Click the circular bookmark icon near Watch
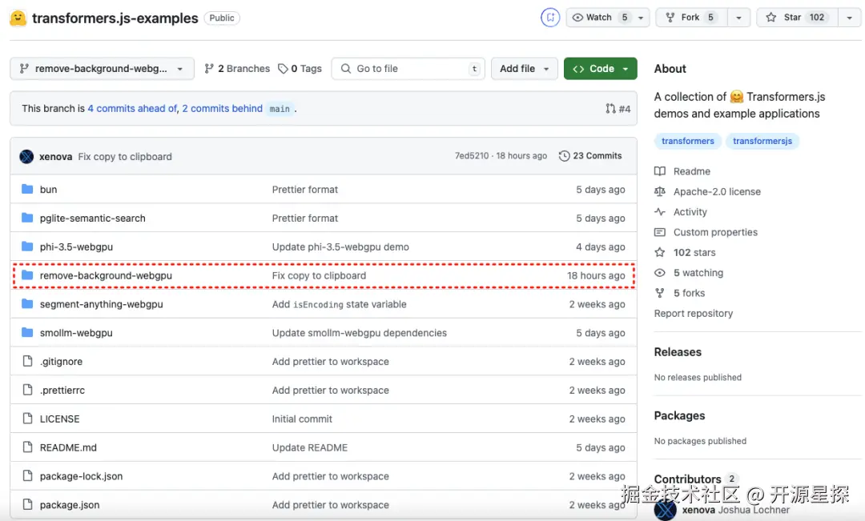865x521 pixels. pos(550,18)
